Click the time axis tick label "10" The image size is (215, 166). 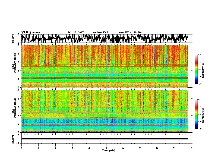coord(191,148)
